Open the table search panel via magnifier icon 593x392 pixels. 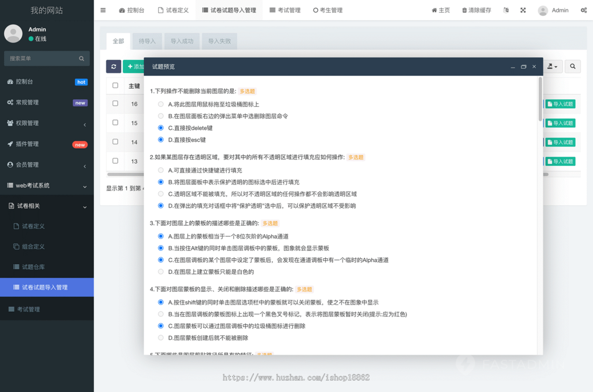(x=572, y=66)
